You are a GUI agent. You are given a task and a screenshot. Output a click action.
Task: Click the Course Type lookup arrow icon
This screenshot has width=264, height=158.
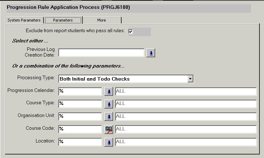pos(109,104)
